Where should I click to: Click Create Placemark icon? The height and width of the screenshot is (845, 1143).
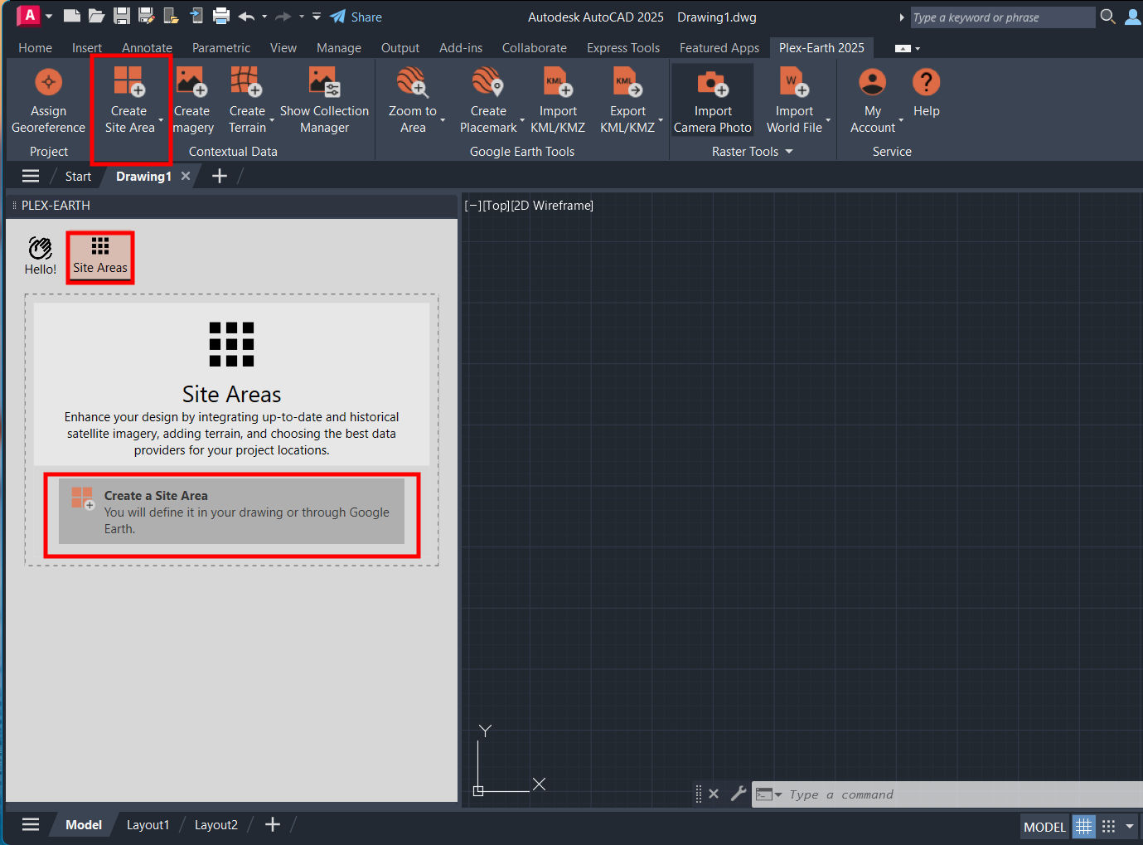488,82
